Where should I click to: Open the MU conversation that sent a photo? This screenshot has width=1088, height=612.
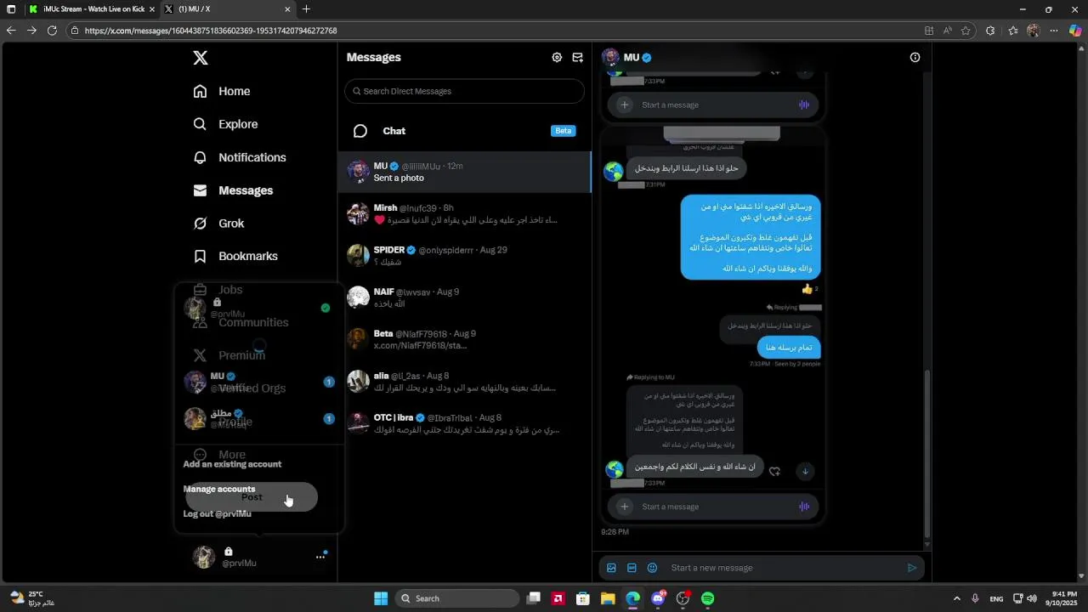[x=464, y=172]
